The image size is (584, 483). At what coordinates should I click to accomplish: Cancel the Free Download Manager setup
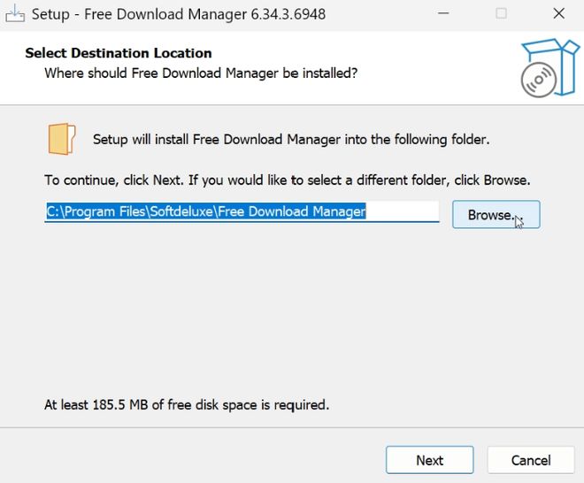point(531,460)
